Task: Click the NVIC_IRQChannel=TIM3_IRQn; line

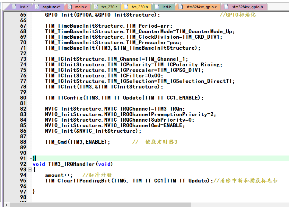Action: (x=115, y=109)
